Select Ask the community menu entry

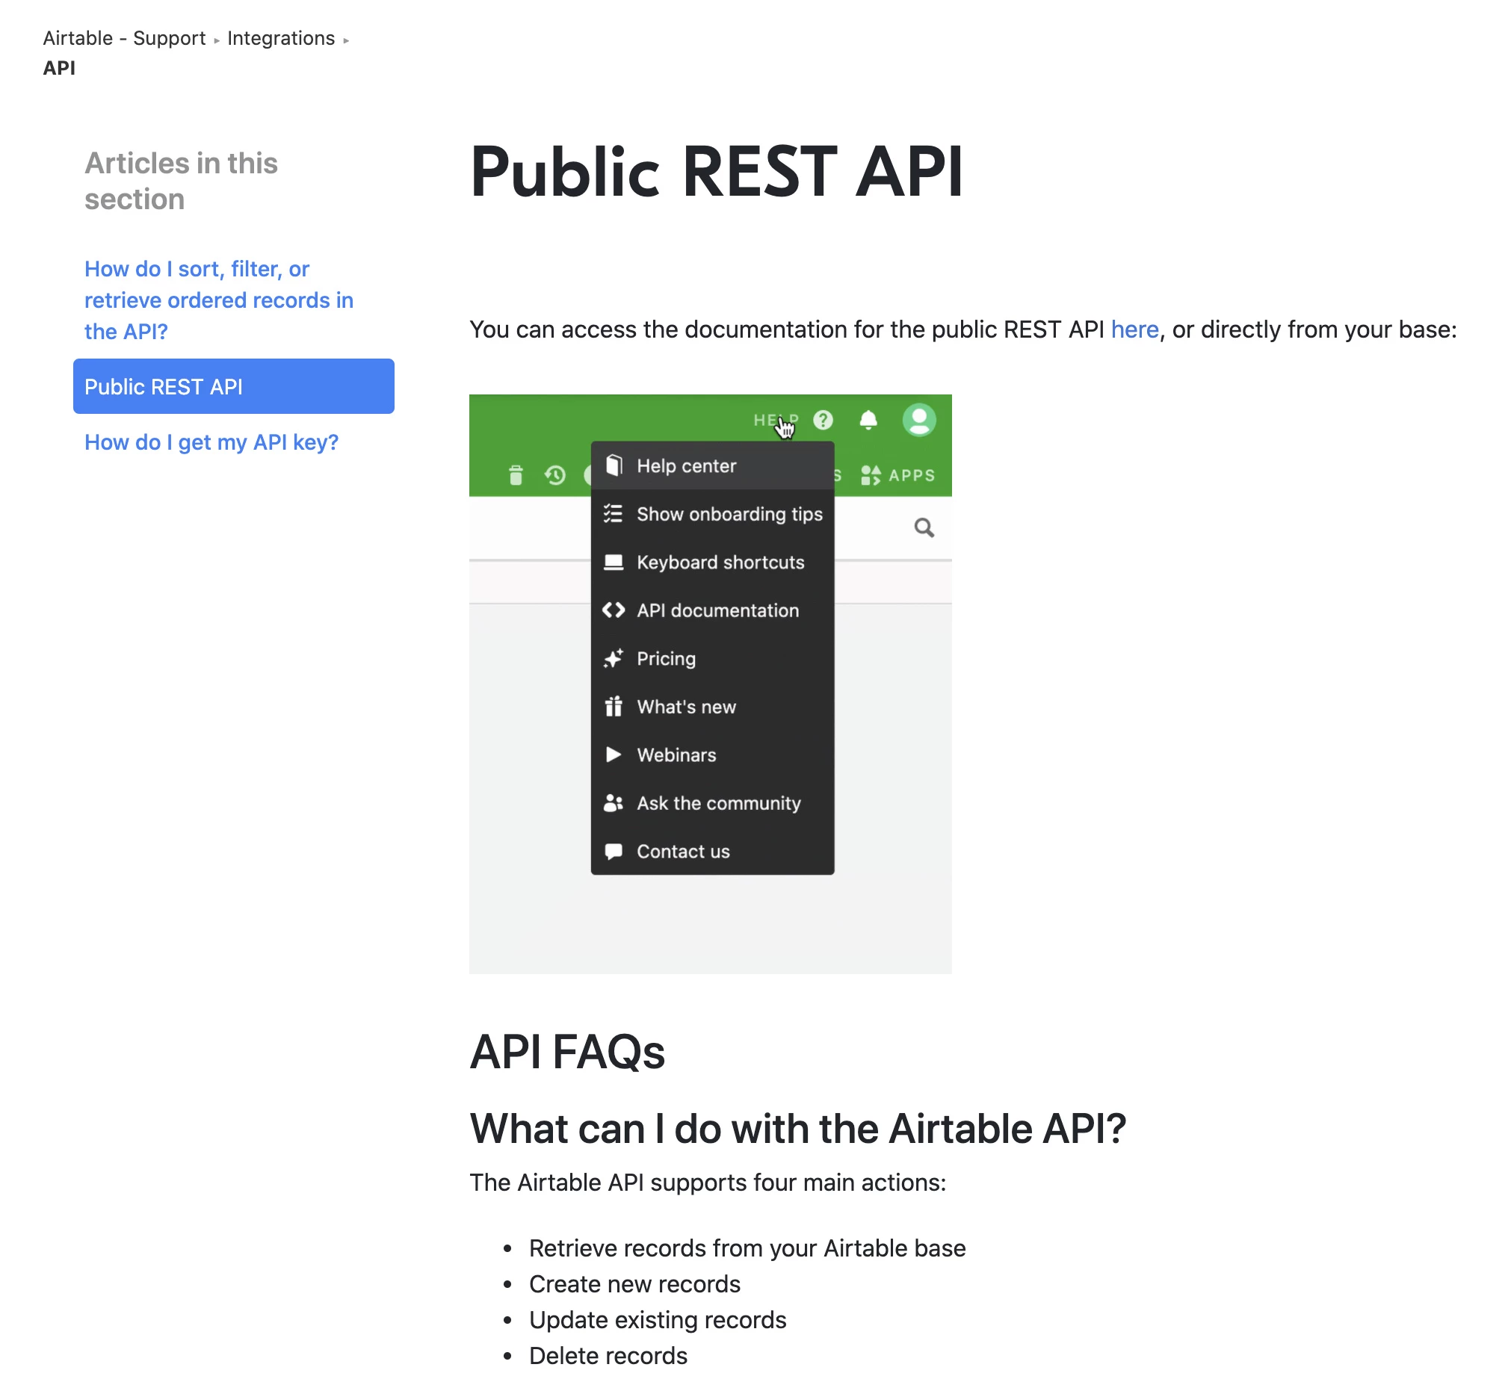click(x=712, y=802)
